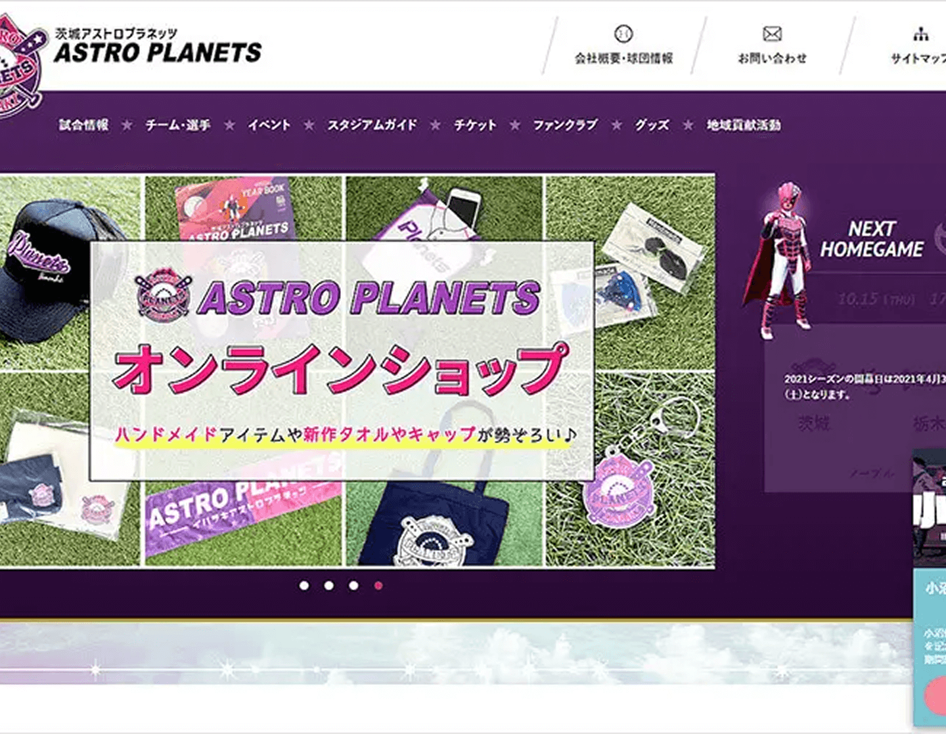Open the スタジアムガイド menu item

click(372, 125)
